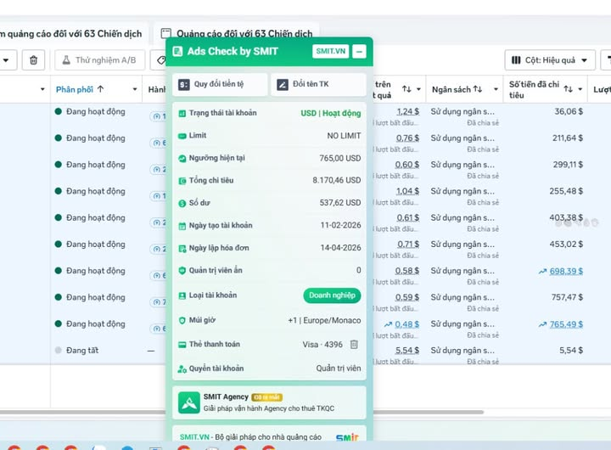This screenshot has width=611, height=450.
Task: Open the Ngân sách column dropdown arrow
Action: coord(496,89)
